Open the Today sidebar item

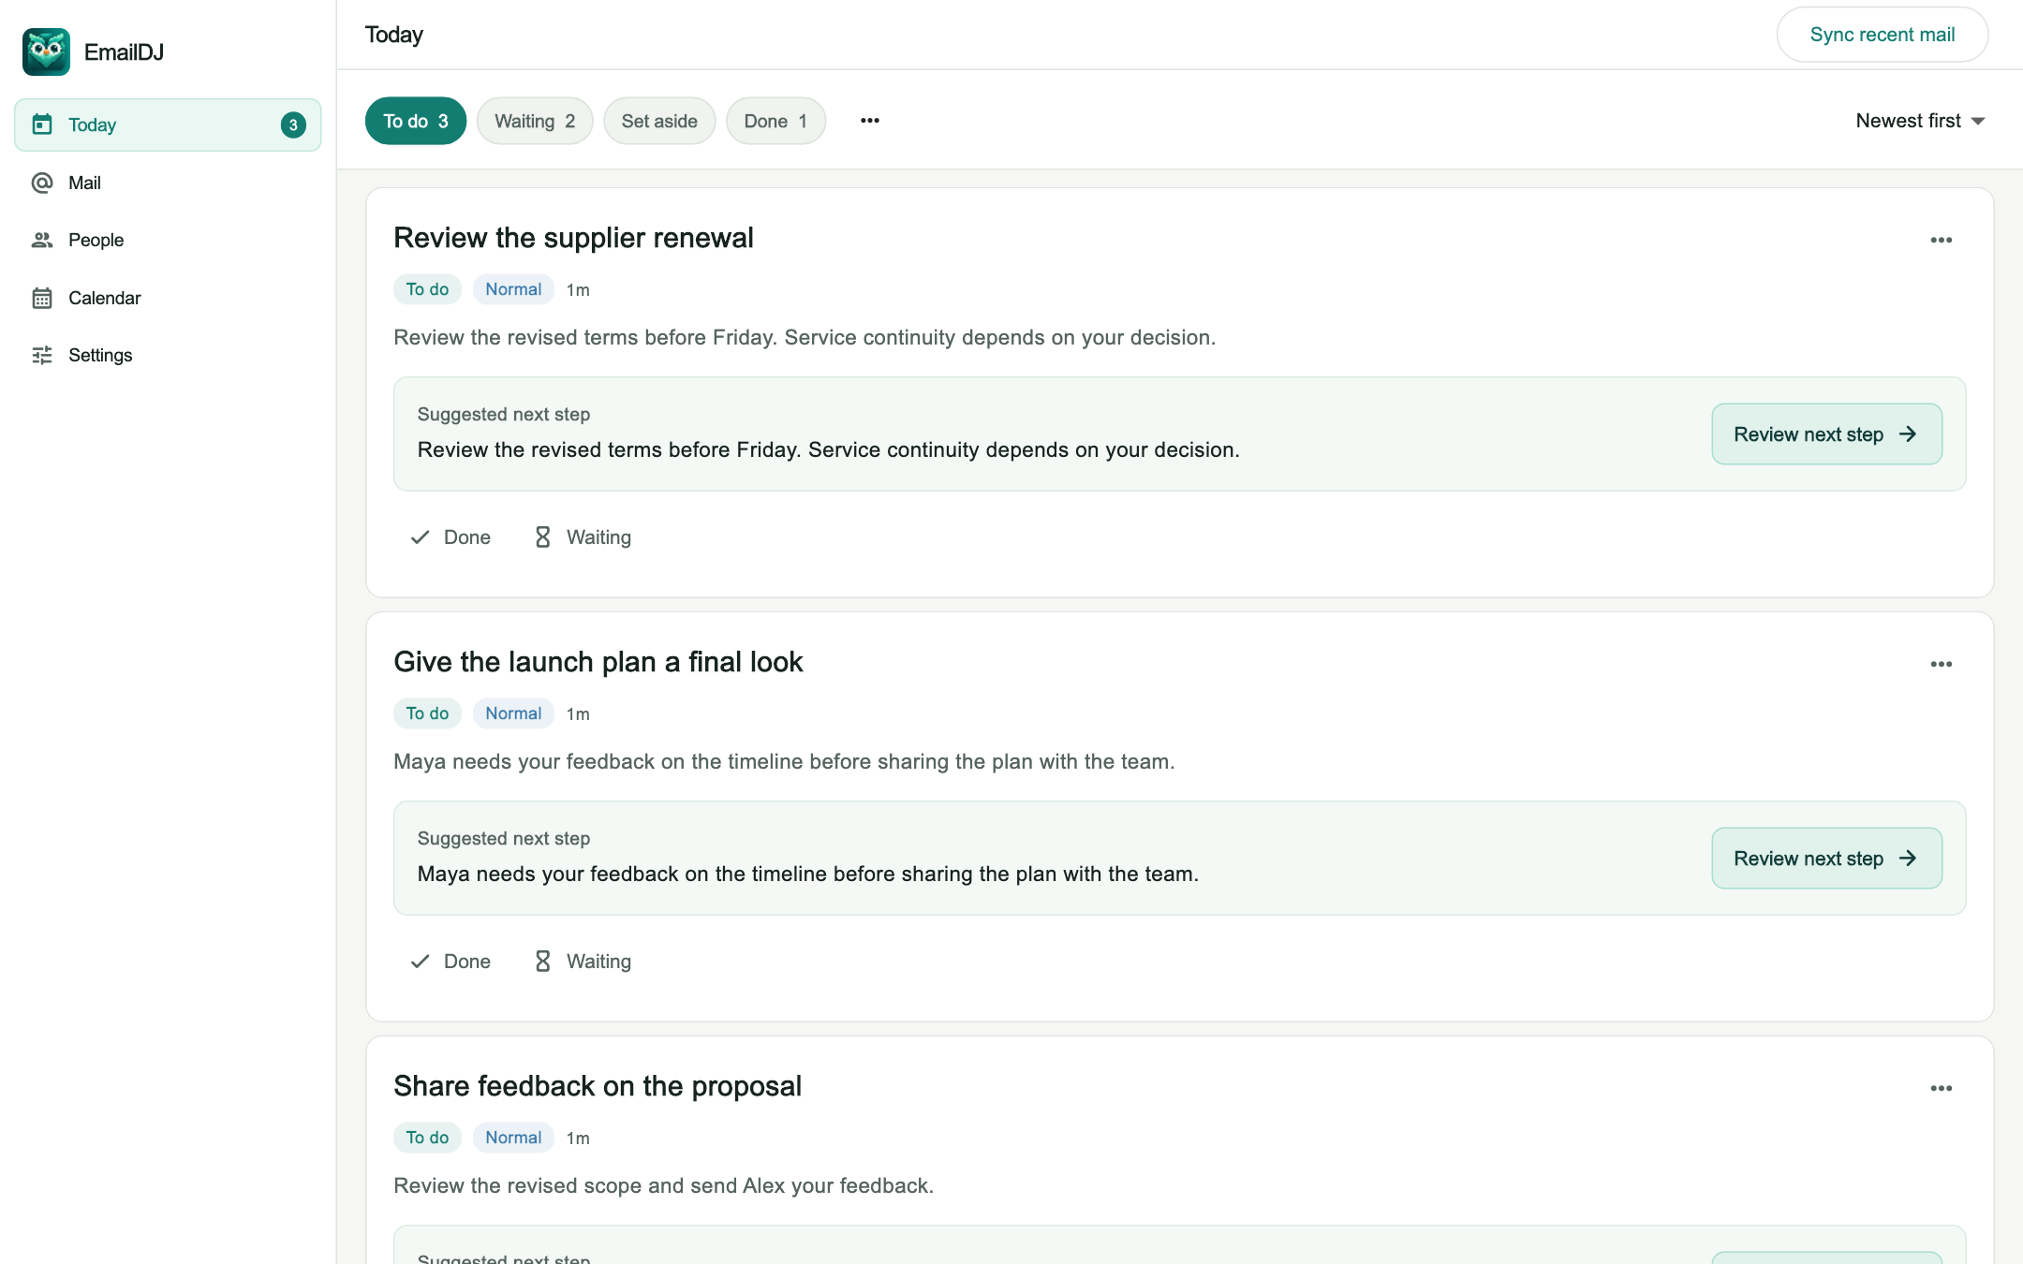[x=168, y=125]
